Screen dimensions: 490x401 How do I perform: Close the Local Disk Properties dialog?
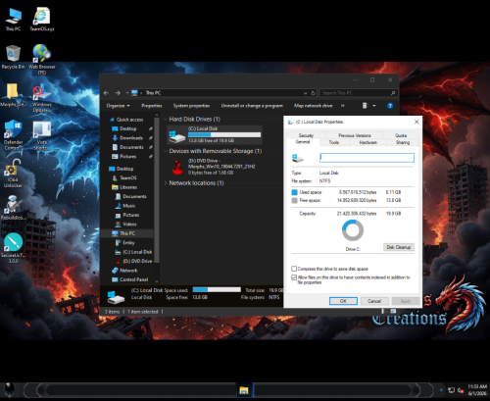(x=416, y=122)
